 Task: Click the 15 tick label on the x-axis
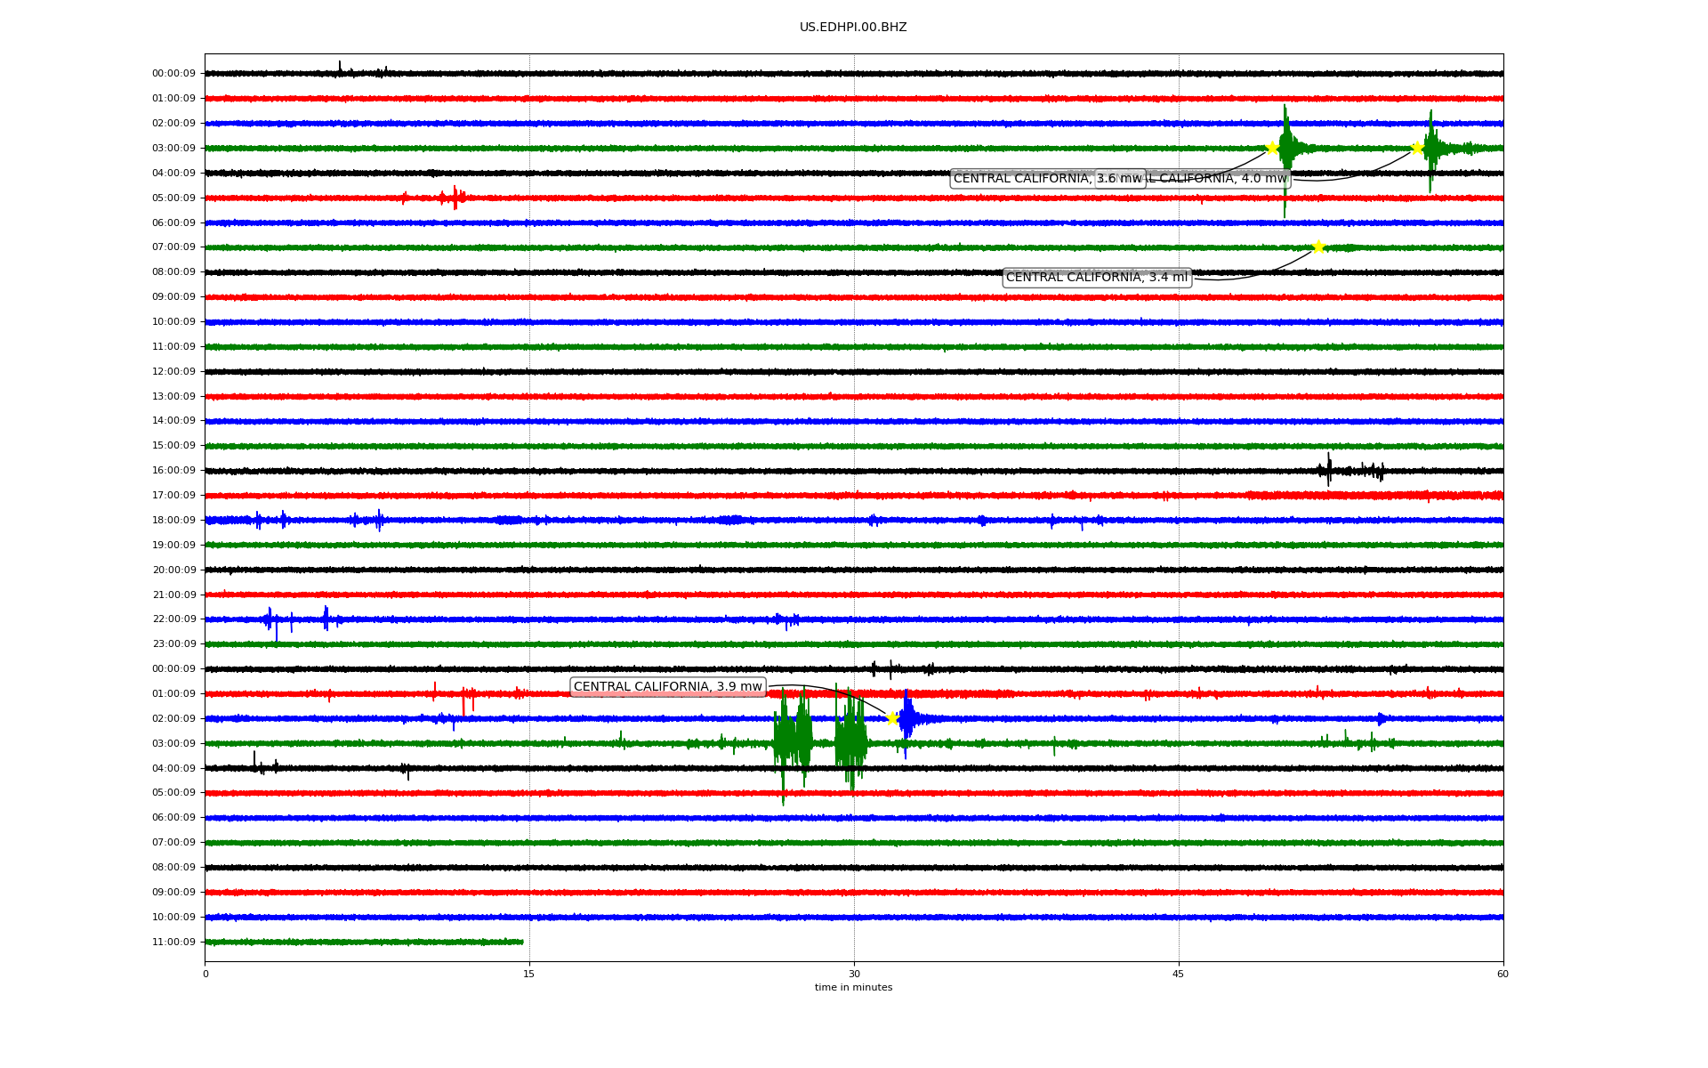[529, 974]
